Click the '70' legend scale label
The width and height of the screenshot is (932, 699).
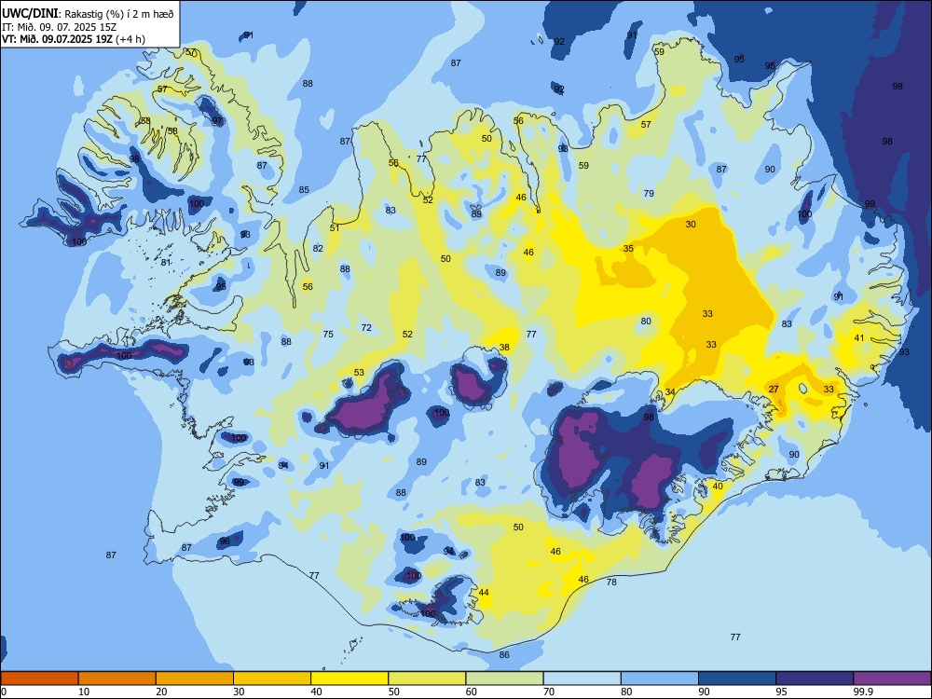click(549, 692)
